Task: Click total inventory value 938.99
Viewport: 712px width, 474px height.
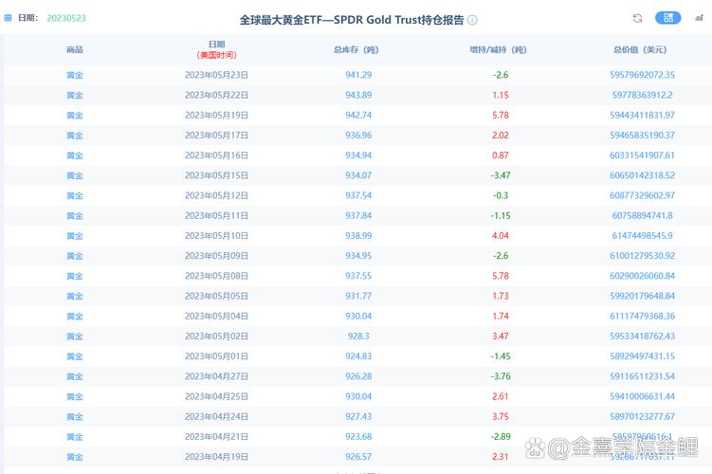Action: (358, 236)
